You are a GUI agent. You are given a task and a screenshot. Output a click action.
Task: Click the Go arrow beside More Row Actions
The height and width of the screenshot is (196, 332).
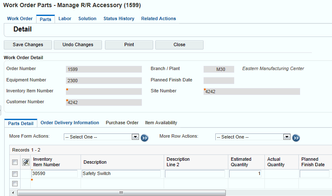coord(296,137)
